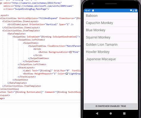The image size is (141, 118).
Task: Select the Squirrel Monkey list item
Action: 111,38
